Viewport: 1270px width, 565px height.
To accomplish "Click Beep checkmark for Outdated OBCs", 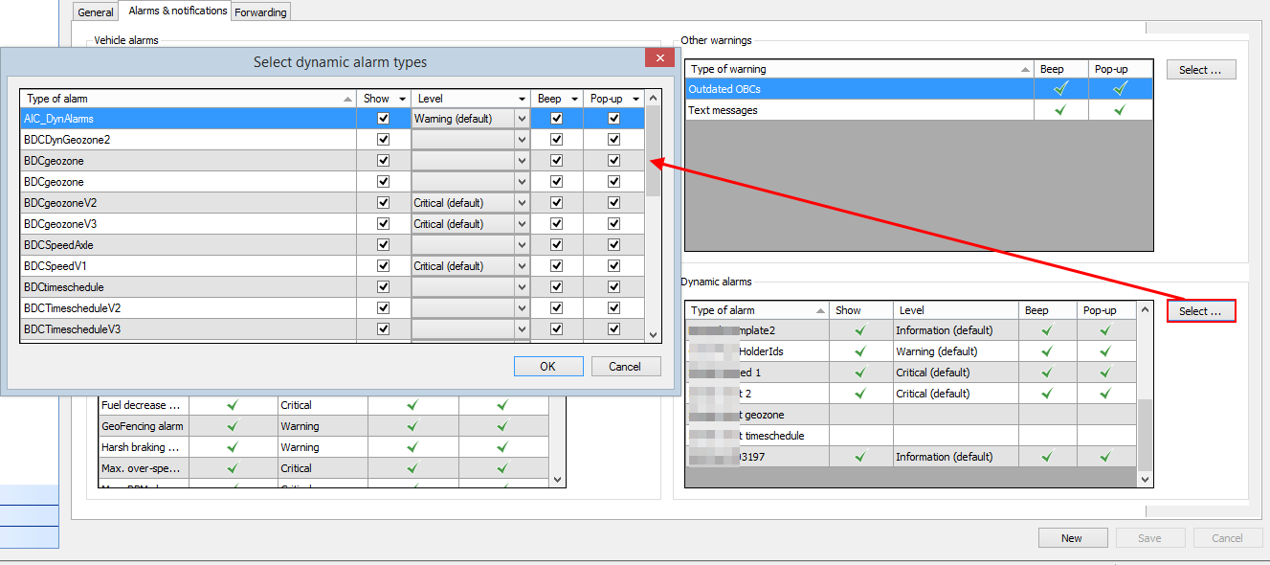I will click(1060, 89).
